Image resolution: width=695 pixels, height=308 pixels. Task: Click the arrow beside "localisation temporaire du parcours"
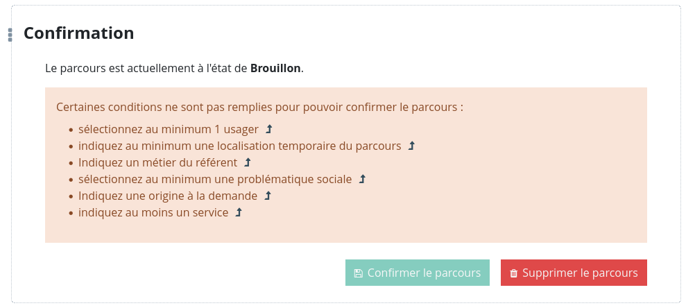[411, 146]
